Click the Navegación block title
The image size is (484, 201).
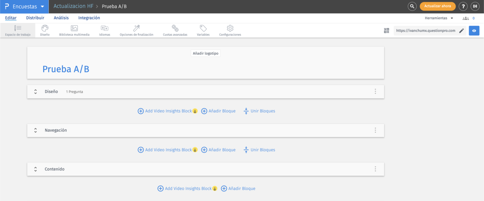pos(56,130)
